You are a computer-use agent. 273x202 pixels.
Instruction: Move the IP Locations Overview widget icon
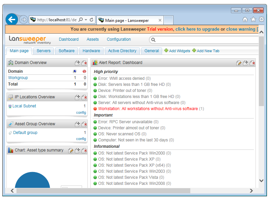77,97
